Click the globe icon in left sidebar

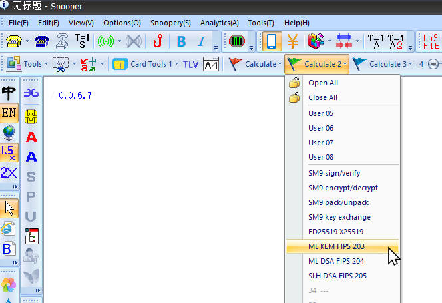[x=9, y=132]
